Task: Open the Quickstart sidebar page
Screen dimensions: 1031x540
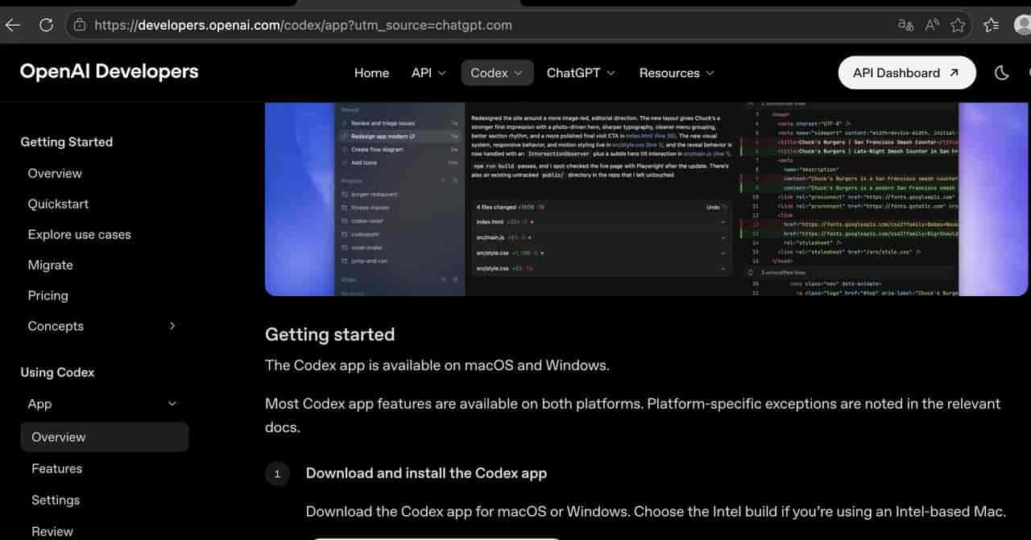Action: tap(58, 204)
